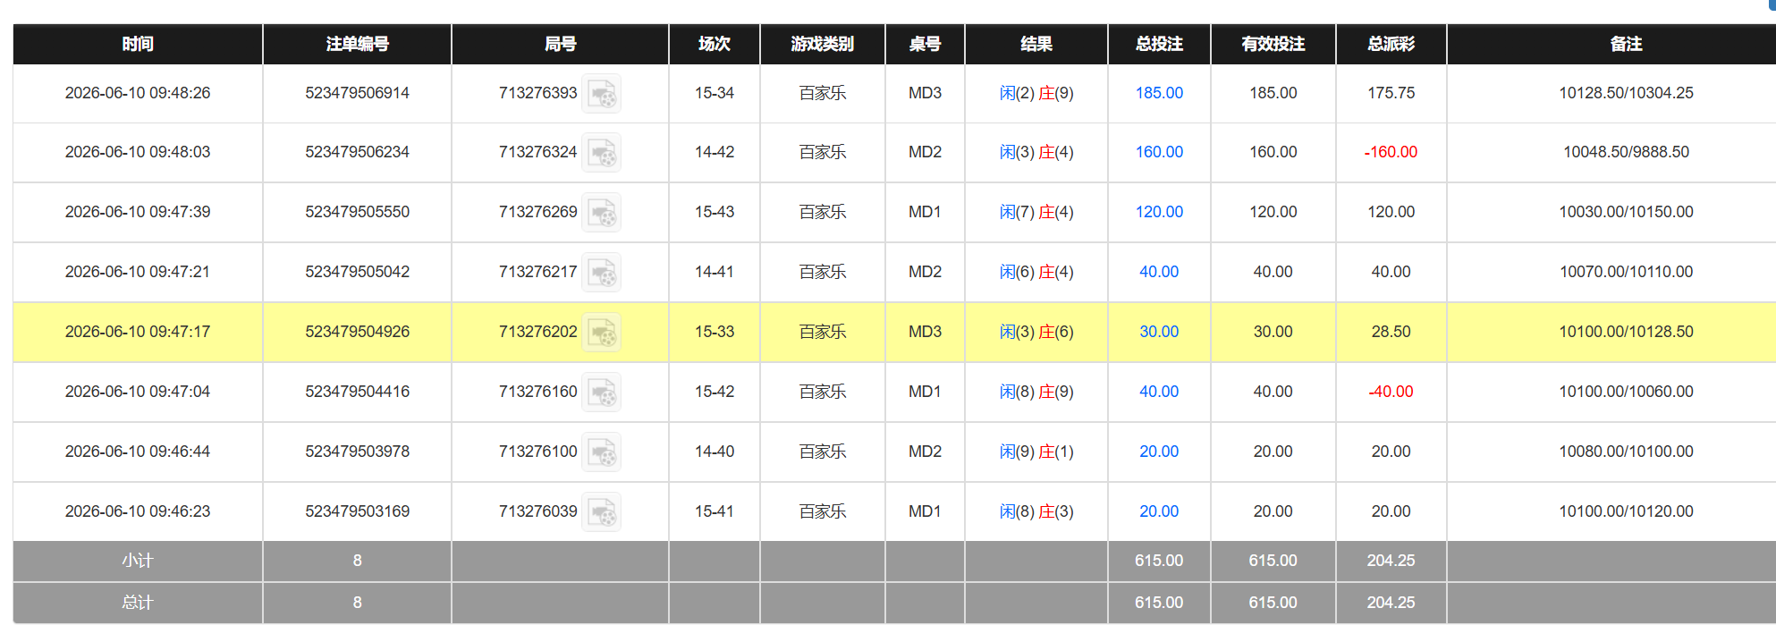Open video replay icon for round 713276039
Image resolution: width=1776 pixels, height=625 pixels.
(x=602, y=512)
